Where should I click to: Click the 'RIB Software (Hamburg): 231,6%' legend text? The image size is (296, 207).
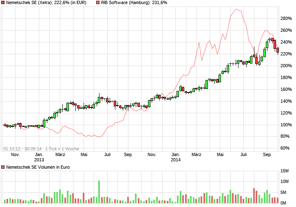[134, 2]
